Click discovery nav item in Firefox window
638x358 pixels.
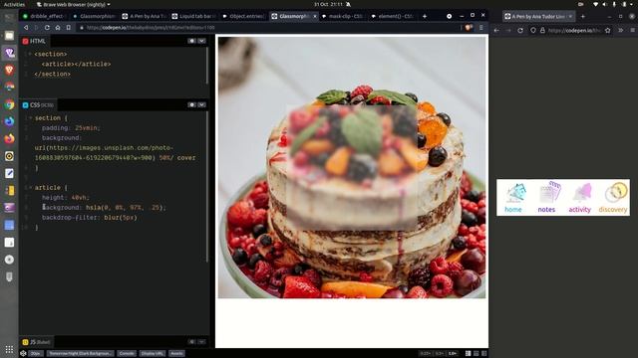point(613,198)
